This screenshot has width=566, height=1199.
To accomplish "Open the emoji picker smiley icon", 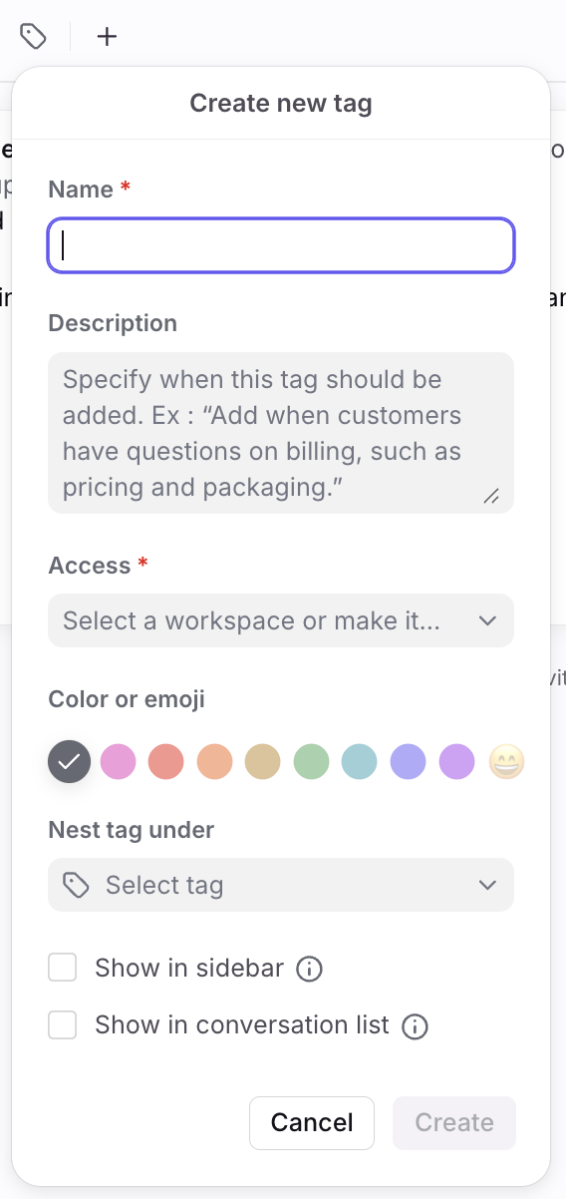I will [506, 763].
